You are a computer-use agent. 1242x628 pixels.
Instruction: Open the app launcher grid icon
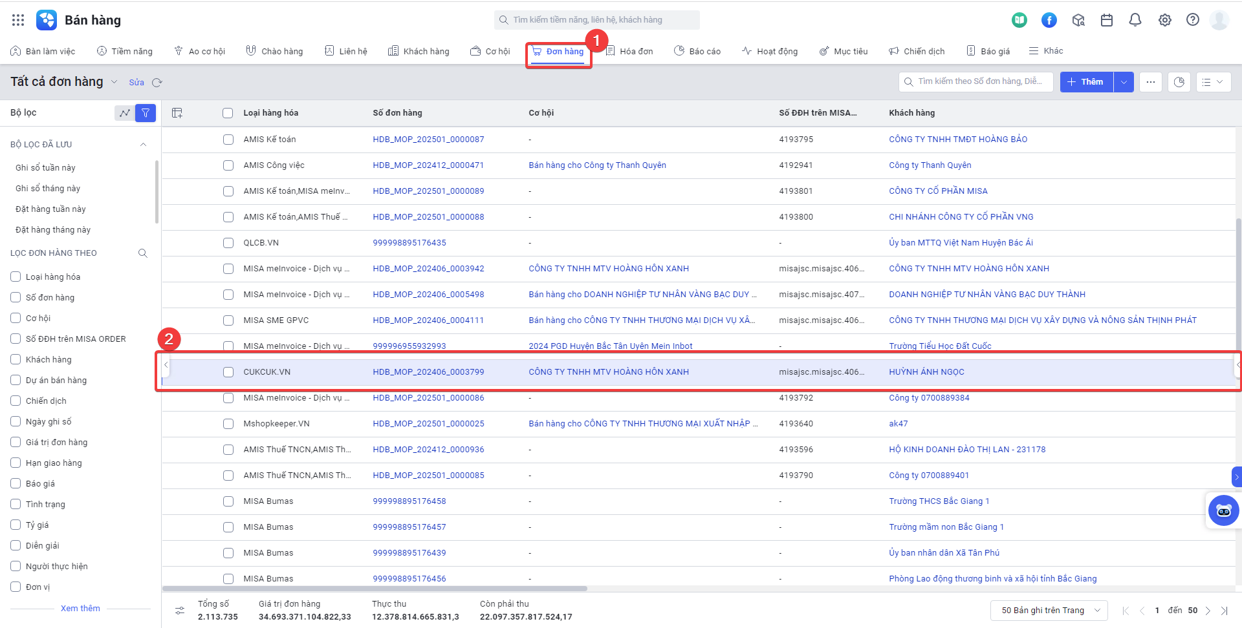[18, 20]
